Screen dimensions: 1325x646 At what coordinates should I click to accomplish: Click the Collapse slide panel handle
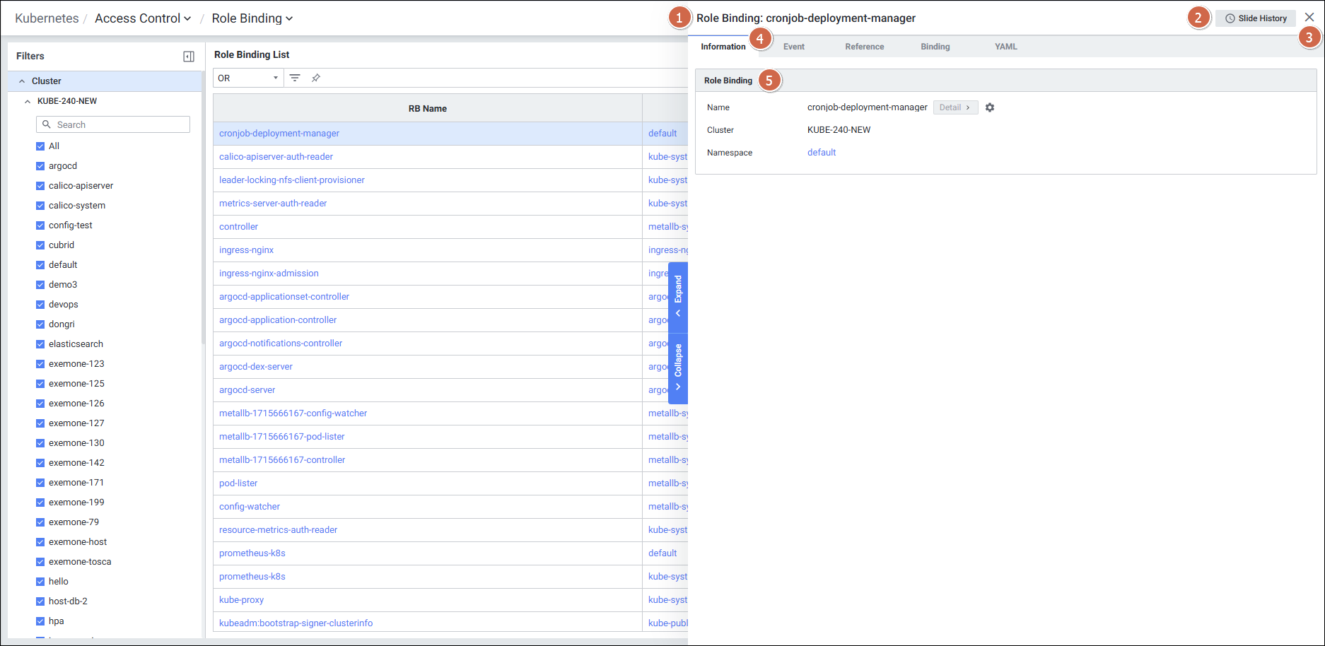678,368
